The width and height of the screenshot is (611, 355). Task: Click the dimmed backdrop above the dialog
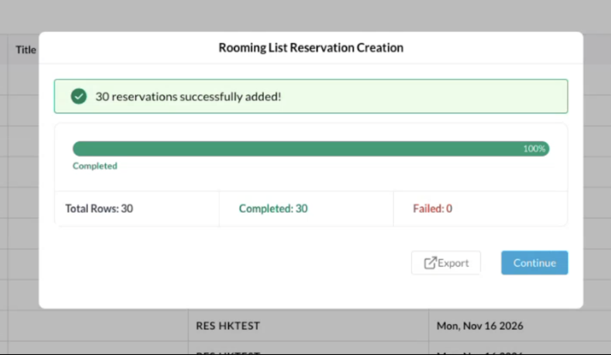(x=305, y=15)
